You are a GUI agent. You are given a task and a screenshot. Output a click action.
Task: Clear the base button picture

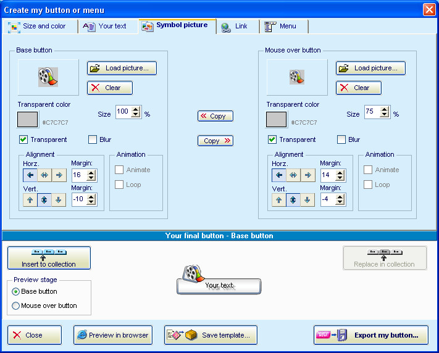[x=110, y=88]
